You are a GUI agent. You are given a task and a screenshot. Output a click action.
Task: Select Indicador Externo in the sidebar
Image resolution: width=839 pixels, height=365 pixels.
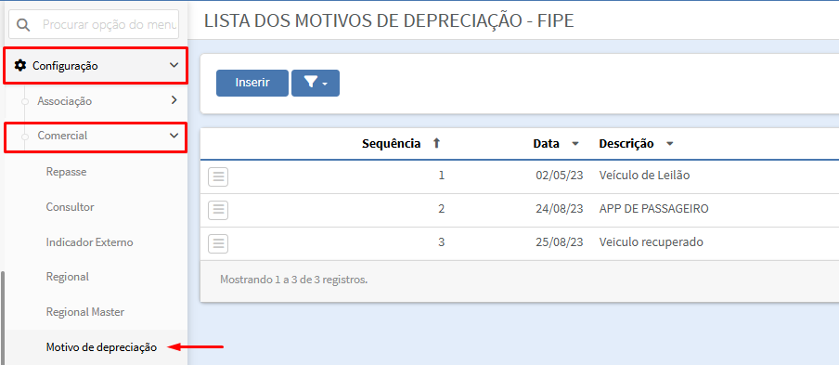[89, 242]
